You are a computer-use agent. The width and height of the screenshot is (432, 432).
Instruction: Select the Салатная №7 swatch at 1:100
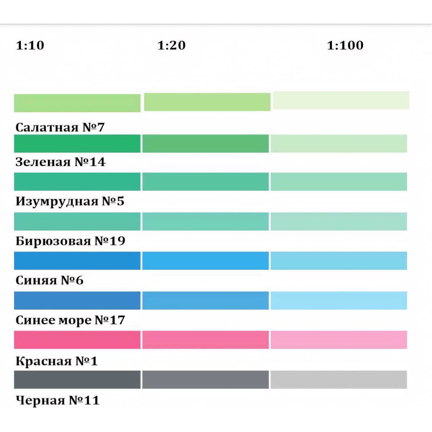coord(341,100)
